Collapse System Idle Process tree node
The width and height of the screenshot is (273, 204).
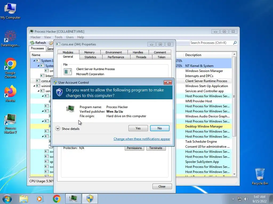tap(34, 61)
